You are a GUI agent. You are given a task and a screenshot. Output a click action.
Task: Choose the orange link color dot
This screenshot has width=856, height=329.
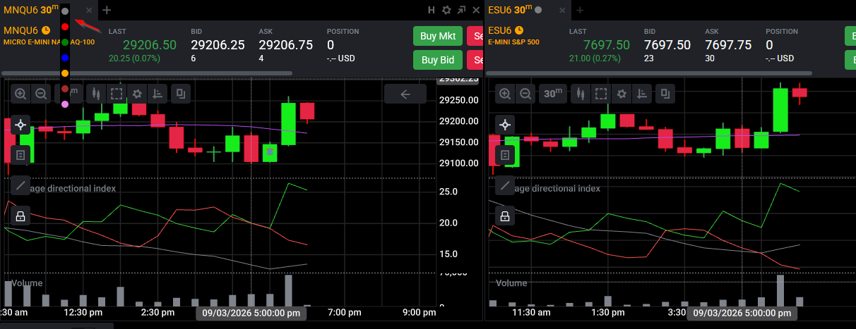pos(65,73)
